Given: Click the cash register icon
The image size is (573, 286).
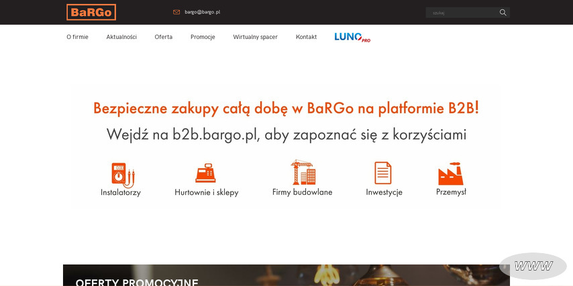Looking at the screenshot, I should [206, 173].
